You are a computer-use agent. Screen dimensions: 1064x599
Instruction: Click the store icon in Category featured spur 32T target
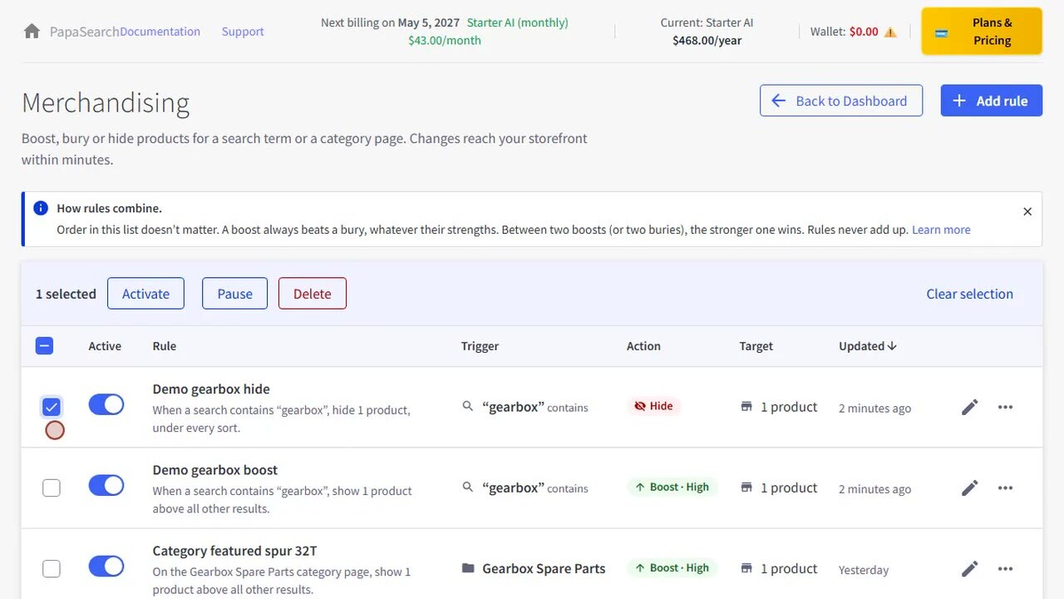coord(746,568)
